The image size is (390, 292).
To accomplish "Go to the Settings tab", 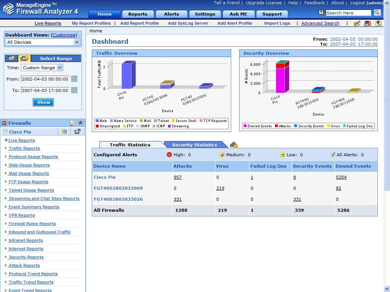I will [205, 14].
